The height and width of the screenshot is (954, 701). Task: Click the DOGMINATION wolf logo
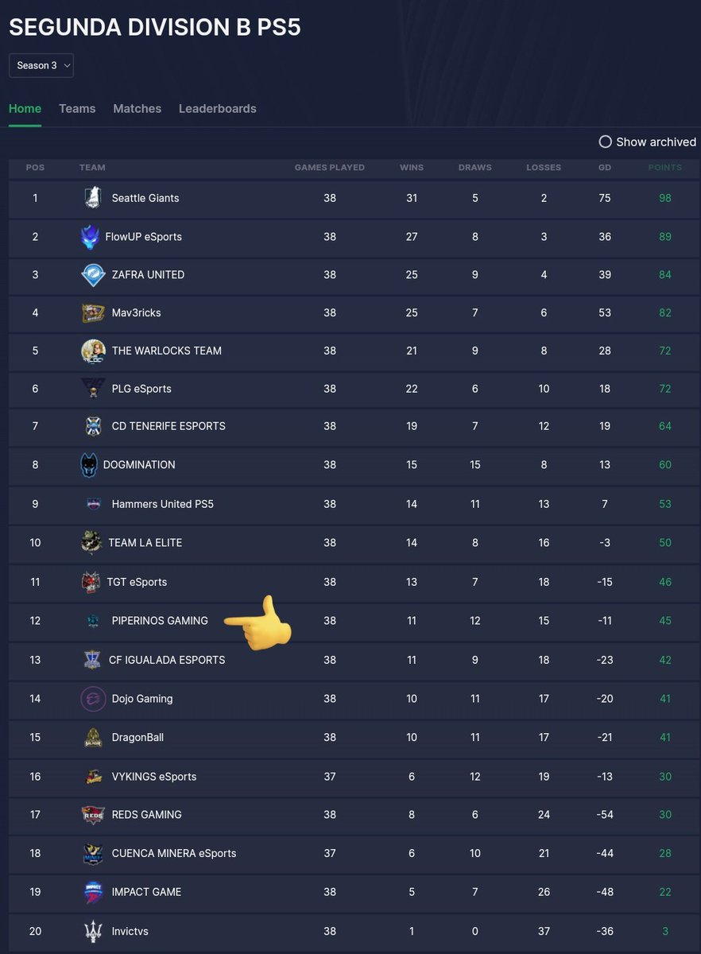point(89,464)
